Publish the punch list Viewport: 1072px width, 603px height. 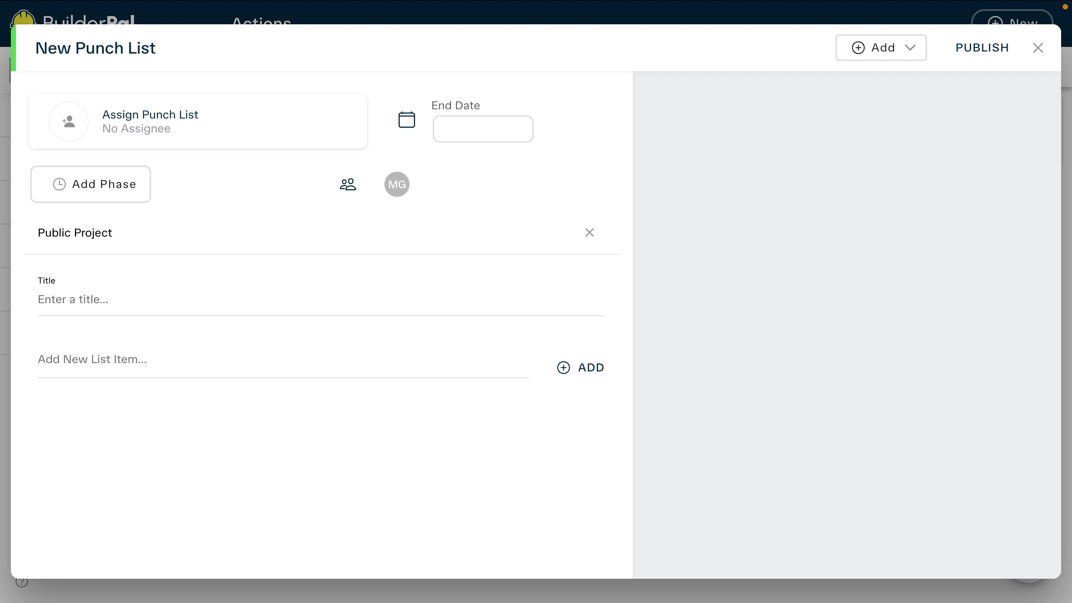click(982, 48)
